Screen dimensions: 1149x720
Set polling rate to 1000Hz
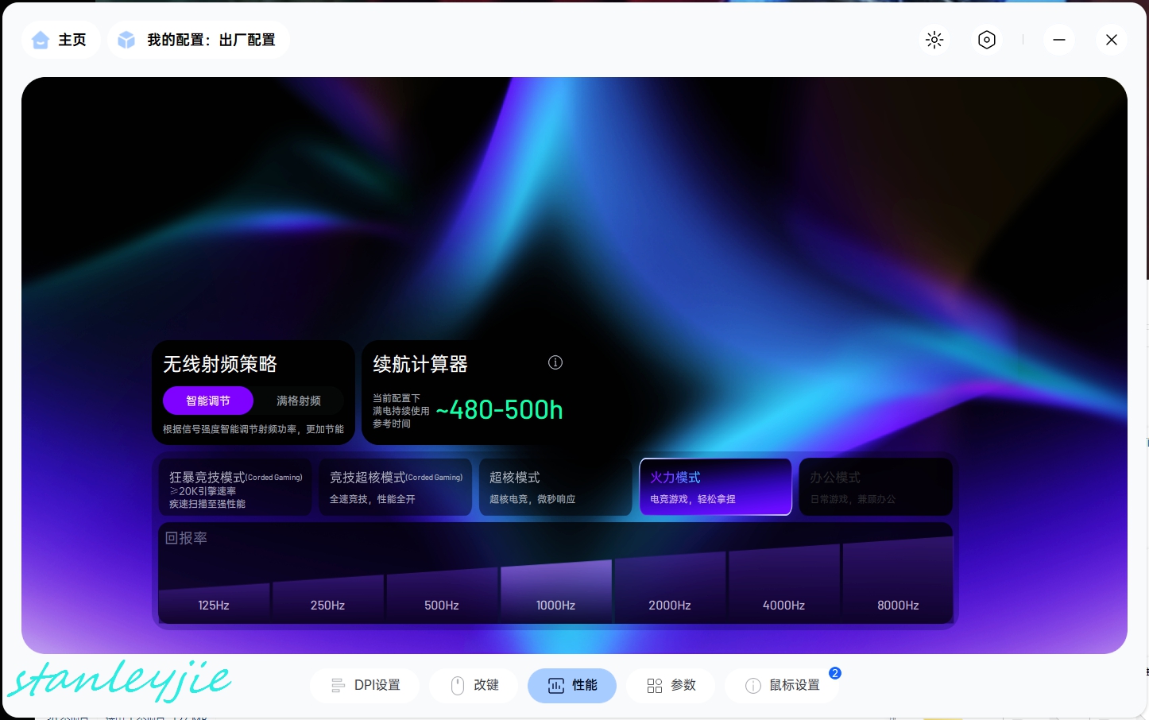[556, 593]
